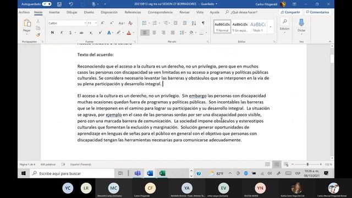This screenshot has height=198, width=352.
Task: Select Align Left paragraph alignment
Action: pyautogui.click(x=145, y=33)
